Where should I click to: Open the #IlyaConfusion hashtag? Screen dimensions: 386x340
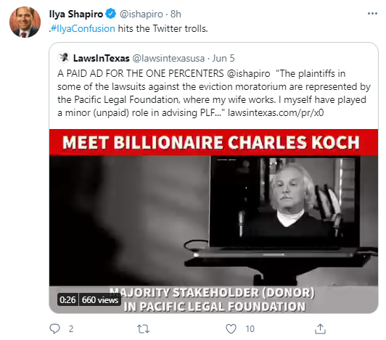(x=83, y=28)
